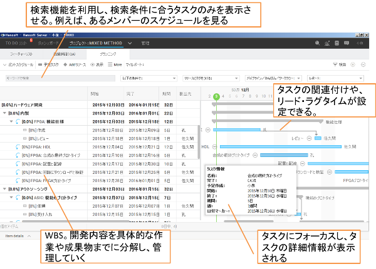Switch to the フィーチャーリスト tab
The height and width of the screenshot is (269, 376).
coord(21,54)
